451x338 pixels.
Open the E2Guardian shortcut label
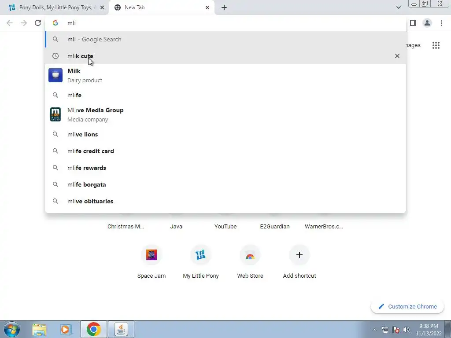(x=275, y=227)
